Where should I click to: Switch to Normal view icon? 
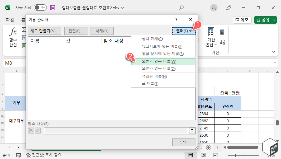pyautogui.click(x=190, y=155)
